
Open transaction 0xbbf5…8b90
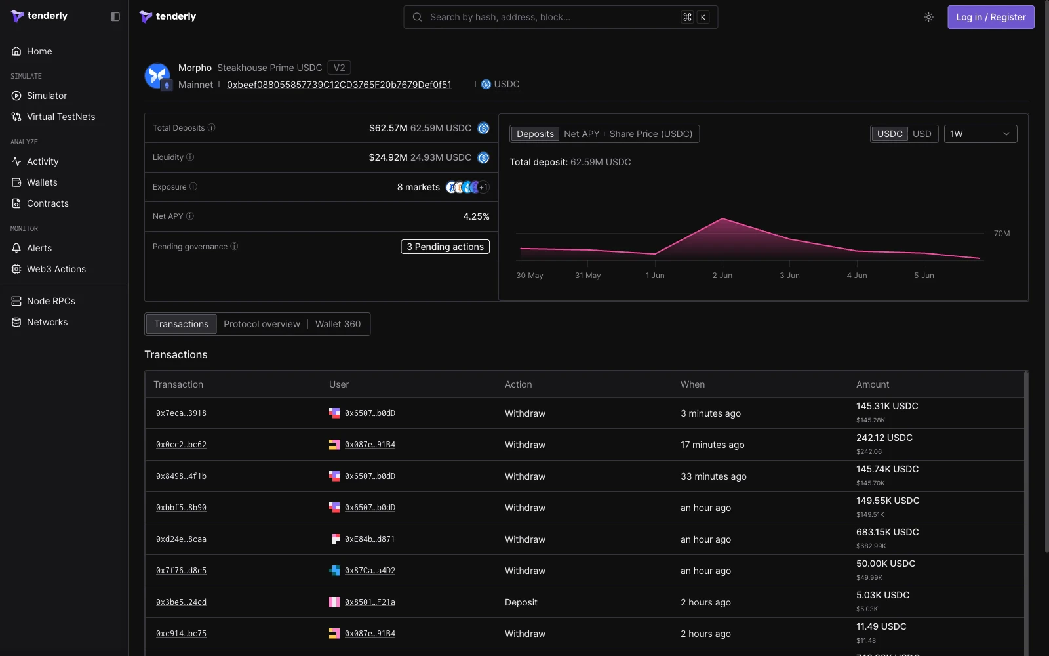point(181,508)
